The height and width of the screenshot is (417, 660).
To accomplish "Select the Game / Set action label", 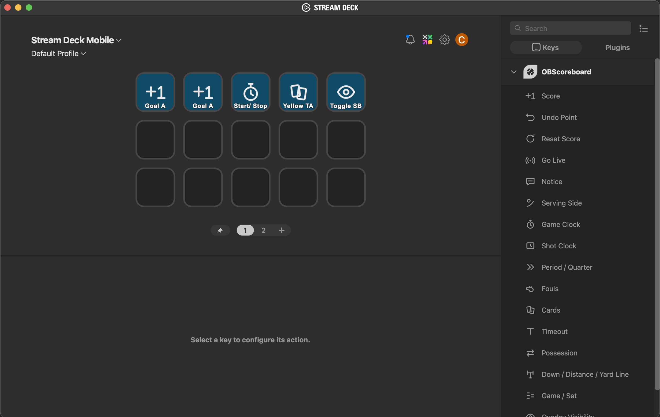I will [559, 396].
